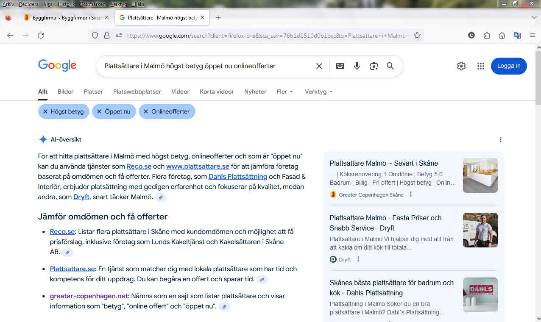Viewport: 541px width, 322px height.
Task: Expand the Verktyg search tools dropdown
Action: click(318, 92)
